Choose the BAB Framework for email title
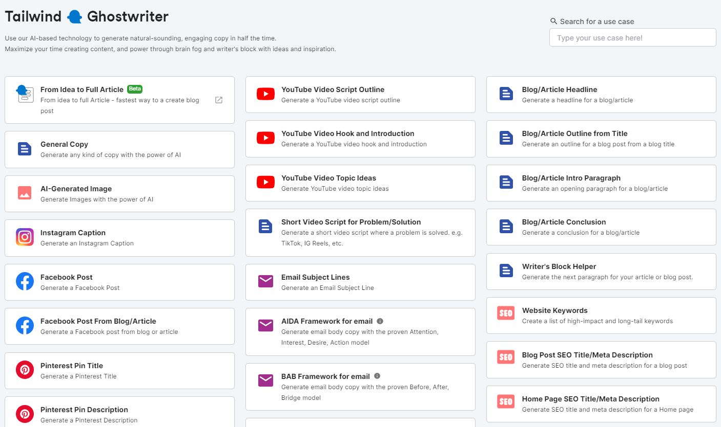This screenshot has width=721, height=427. [326, 376]
